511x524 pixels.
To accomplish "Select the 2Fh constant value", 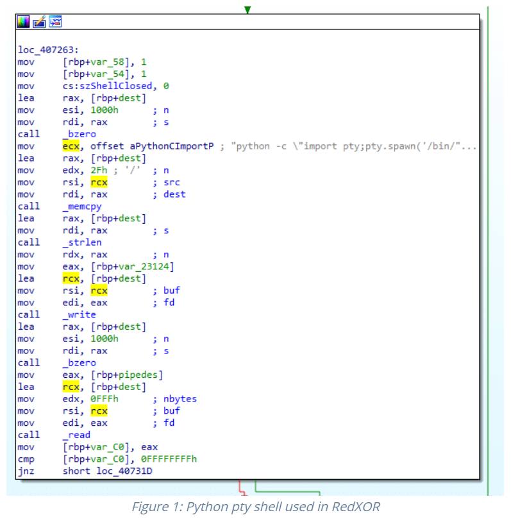I will pos(99,170).
